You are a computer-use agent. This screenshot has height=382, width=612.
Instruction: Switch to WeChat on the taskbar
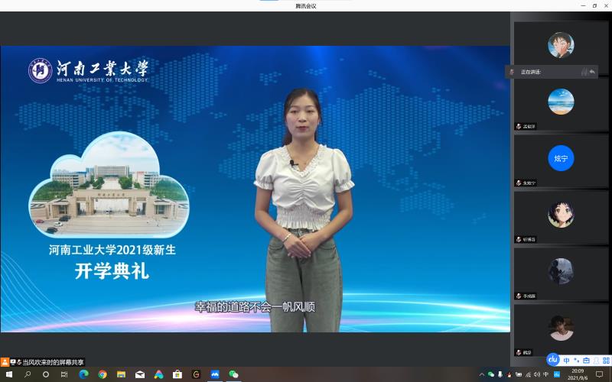click(233, 374)
